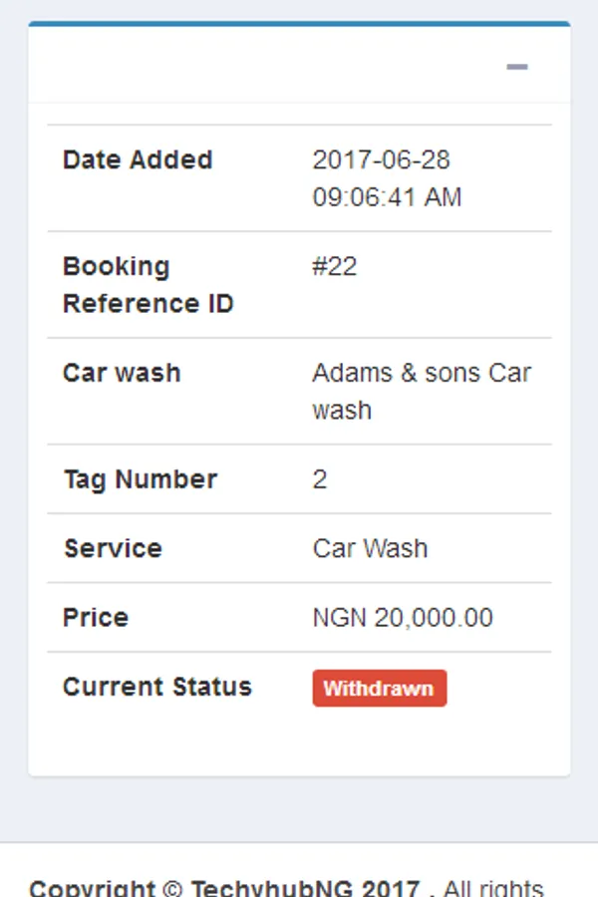
Task: Select the NGN 20,000.00 price
Action: click(403, 618)
